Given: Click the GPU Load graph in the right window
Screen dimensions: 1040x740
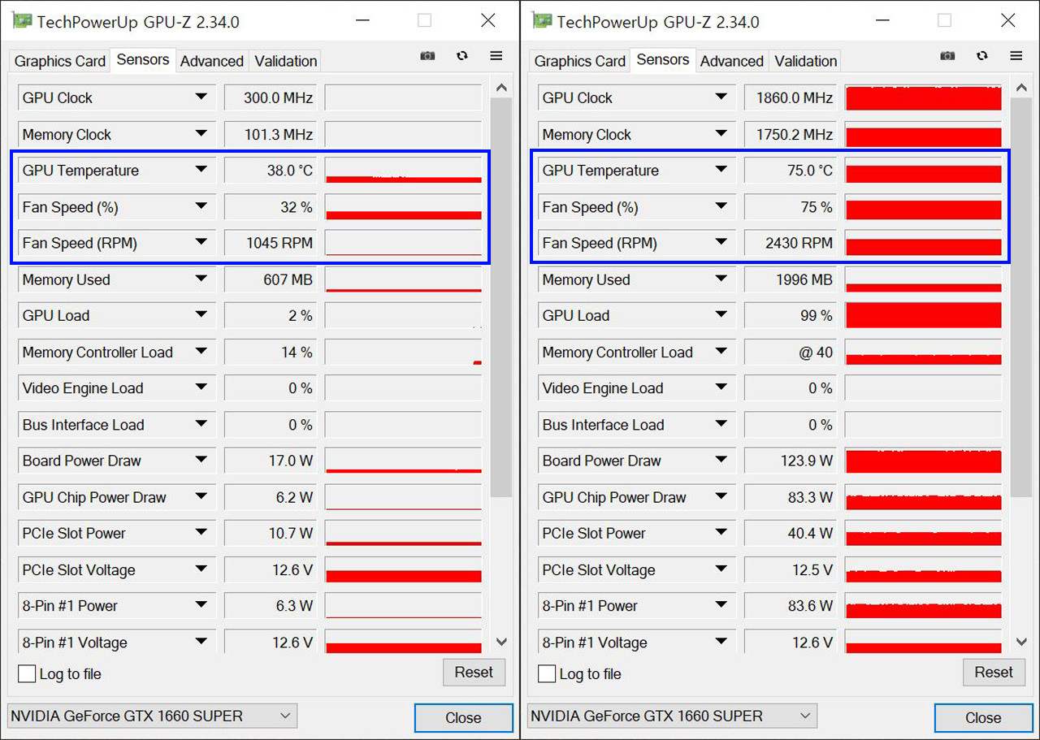Looking at the screenshot, I should tap(923, 315).
